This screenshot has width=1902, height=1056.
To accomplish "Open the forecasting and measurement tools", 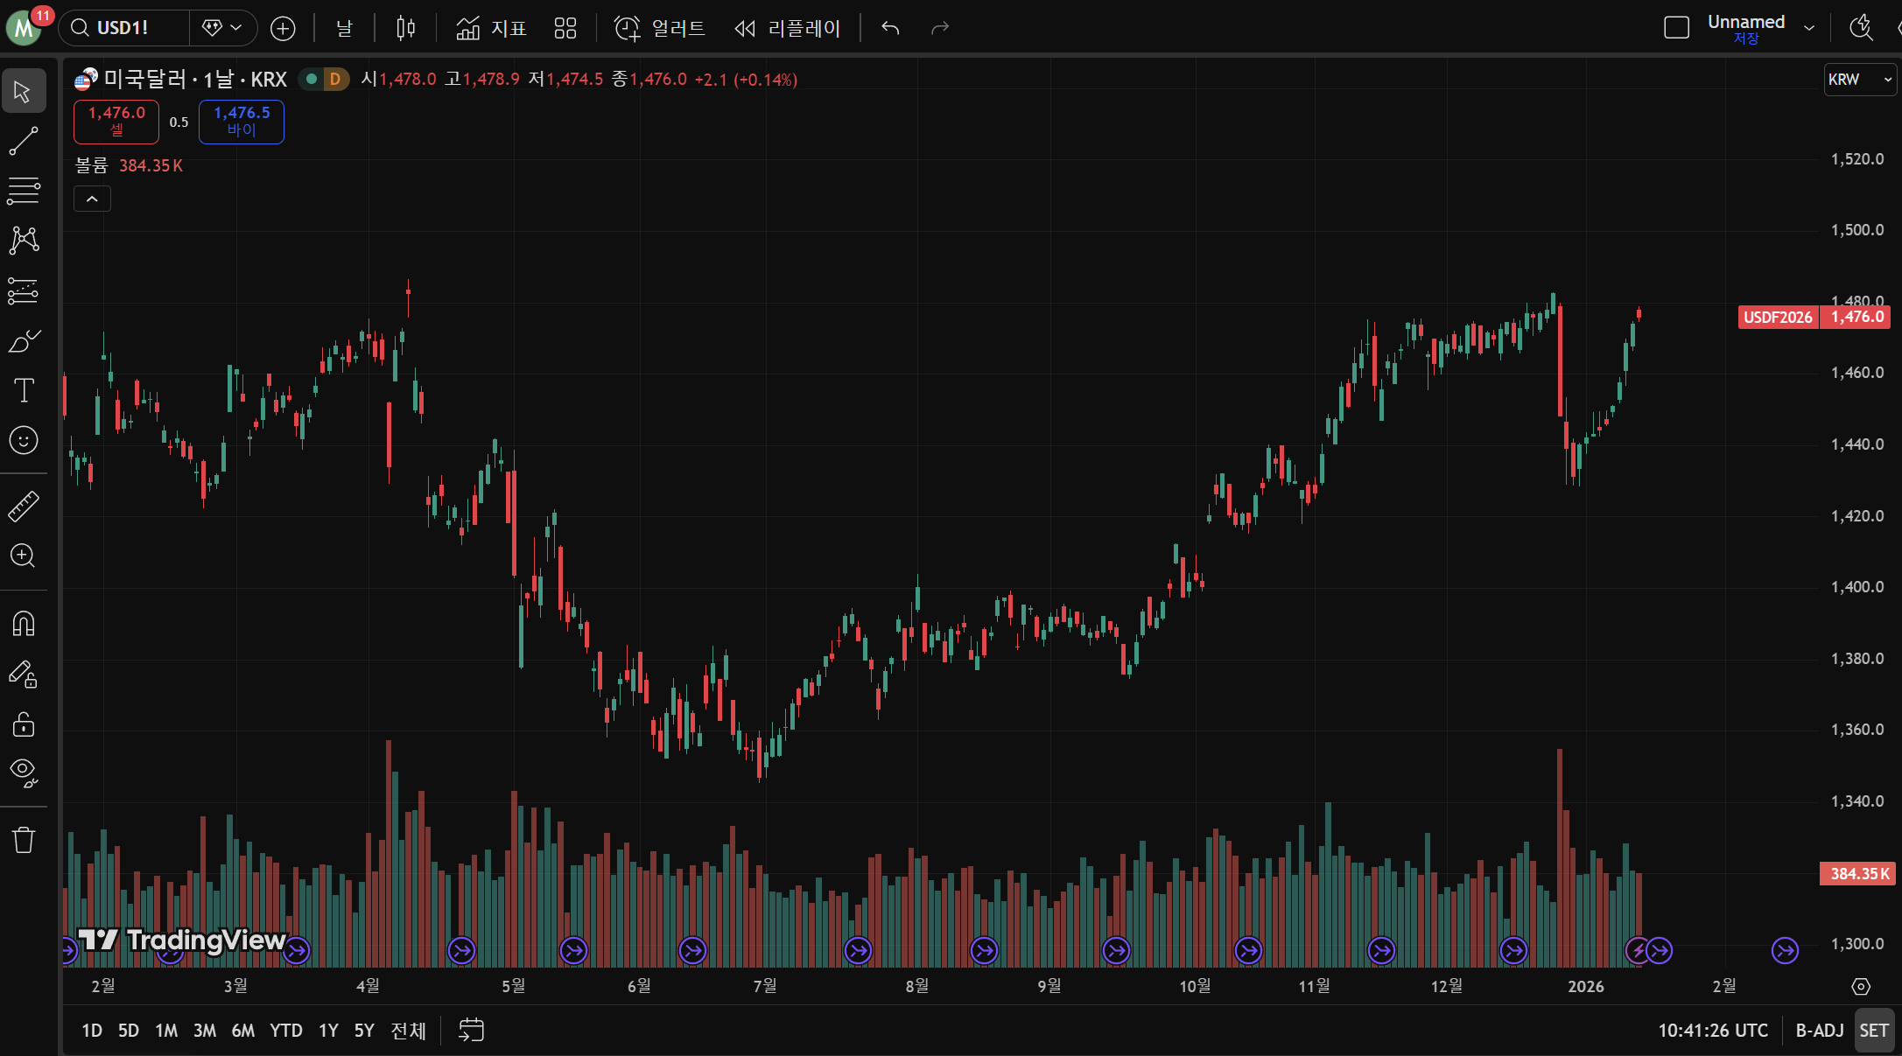I will point(24,290).
